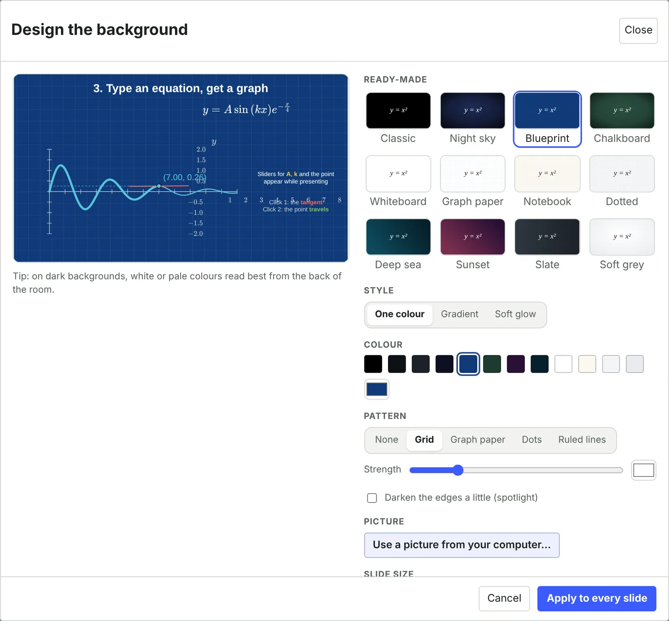Pick the white colour swatch
This screenshot has height=621, width=669.
(x=563, y=364)
